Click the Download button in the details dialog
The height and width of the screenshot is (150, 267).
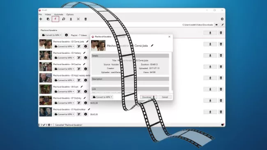coord(148,97)
